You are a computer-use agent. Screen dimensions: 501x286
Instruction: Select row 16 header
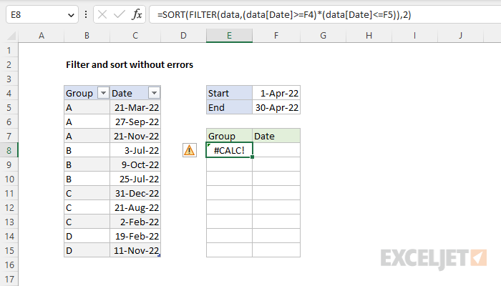point(9,265)
